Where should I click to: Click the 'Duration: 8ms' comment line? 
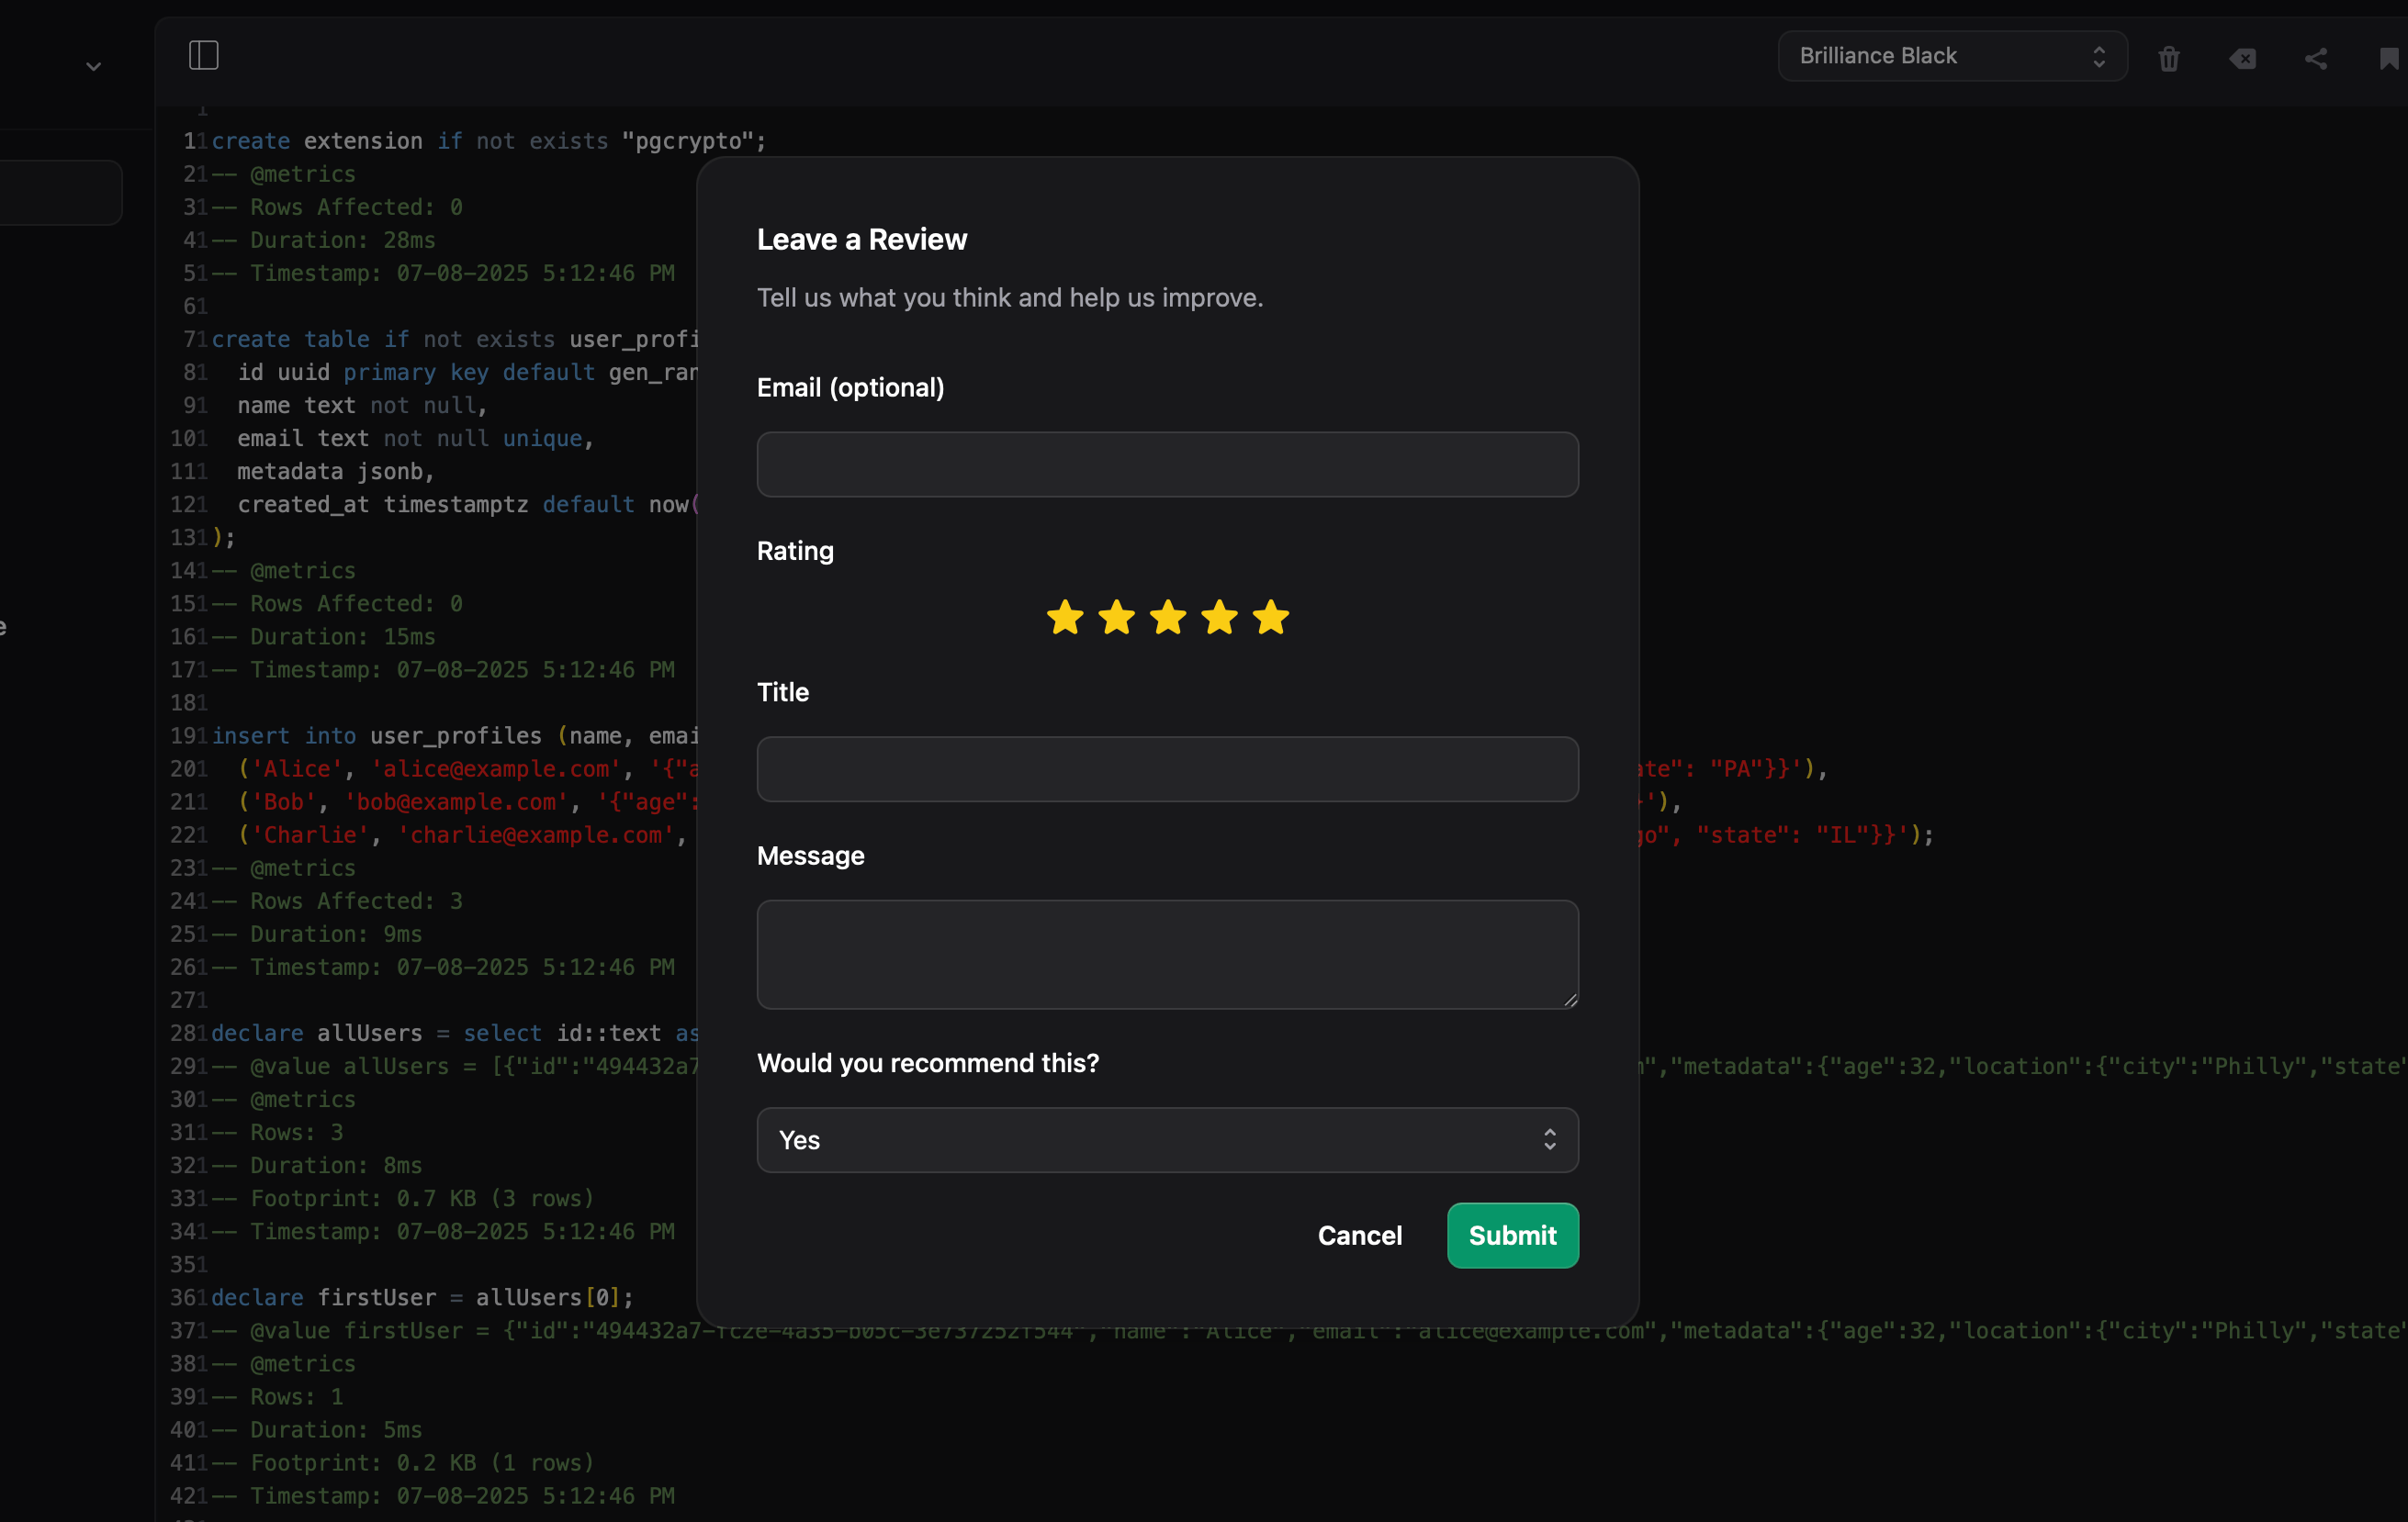coord(317,1165)
